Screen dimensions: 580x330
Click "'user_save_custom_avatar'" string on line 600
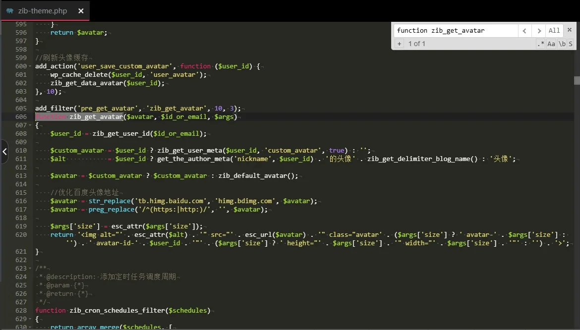[124, 66]
